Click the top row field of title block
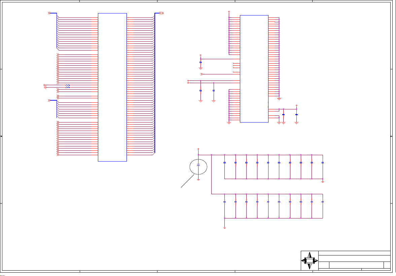 (354, 253)
